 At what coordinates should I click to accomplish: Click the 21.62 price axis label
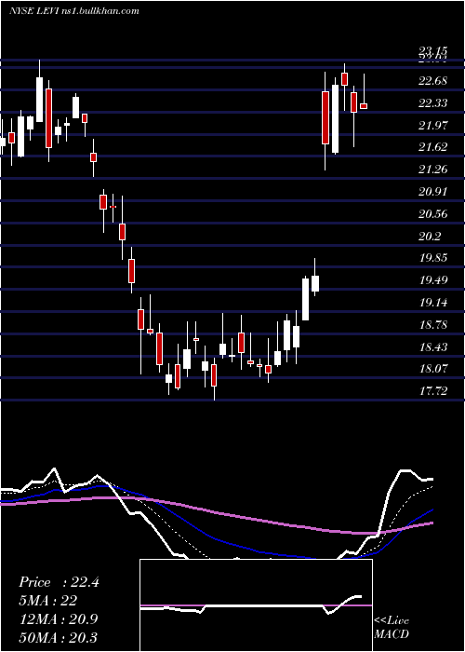(x=433, y=147)
